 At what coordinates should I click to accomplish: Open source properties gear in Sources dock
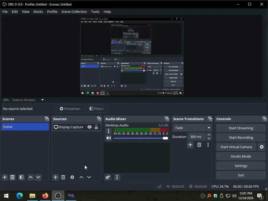72,177
